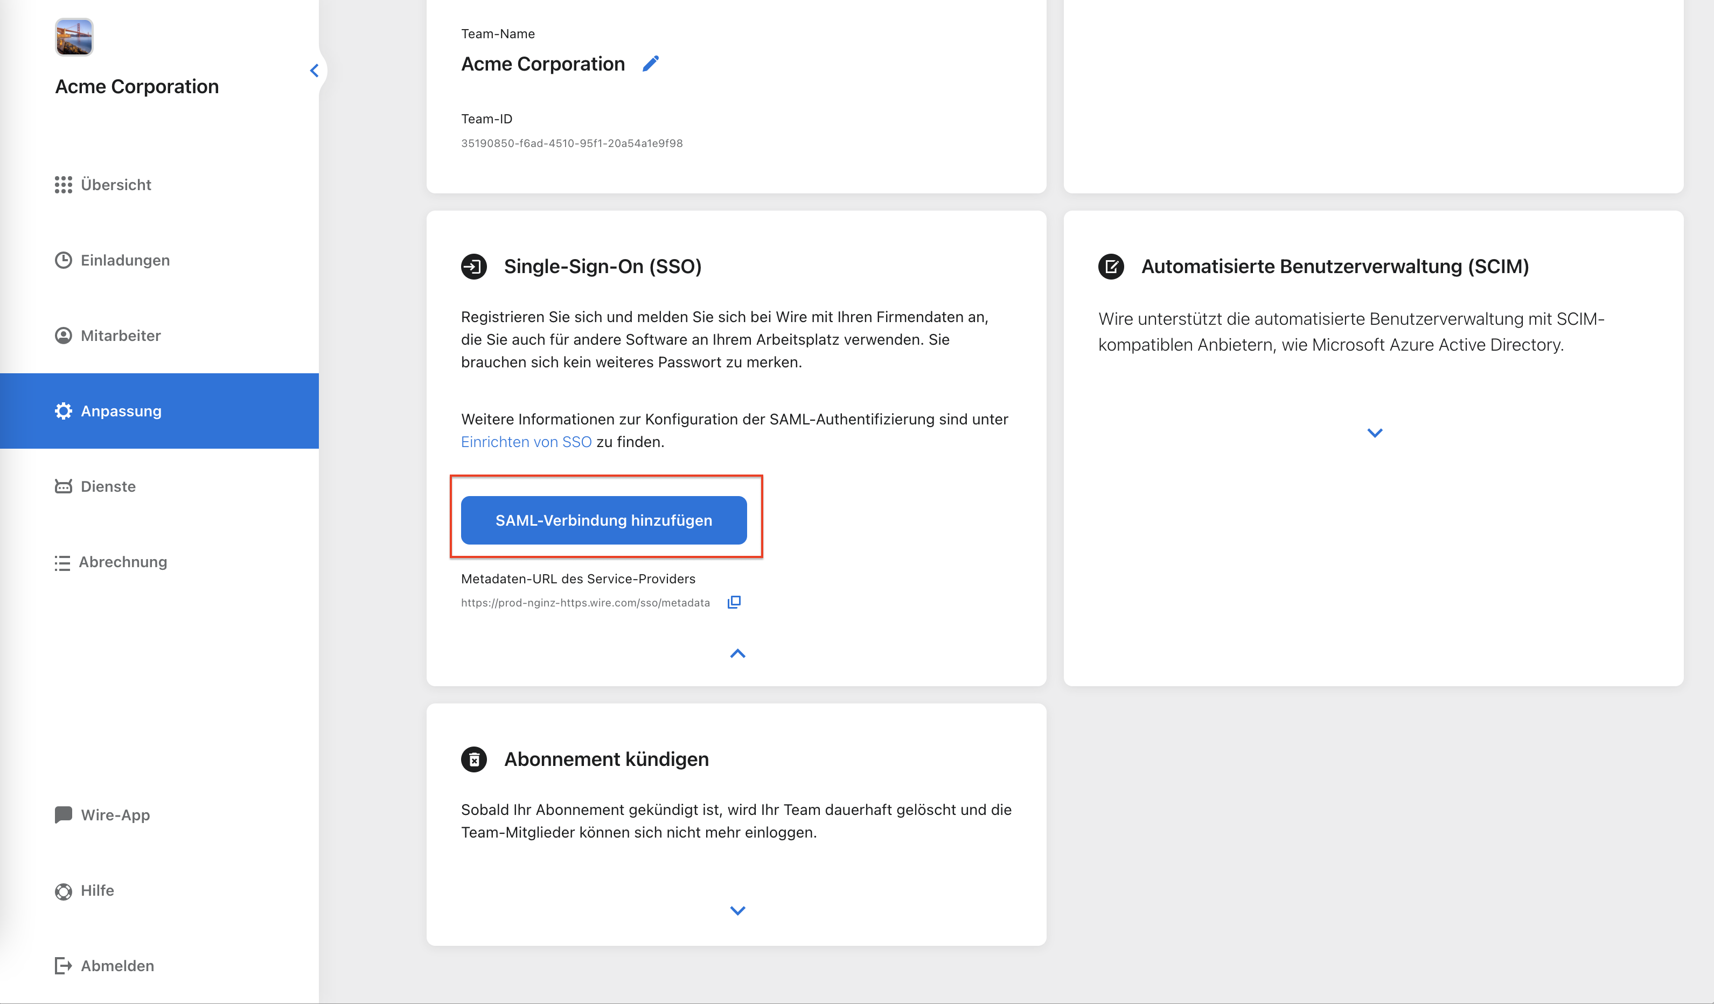Viewport: 1714px width, 1004px height.
Task: Click the Abonnement kündigen trash icon
Action: coord(474,759)
